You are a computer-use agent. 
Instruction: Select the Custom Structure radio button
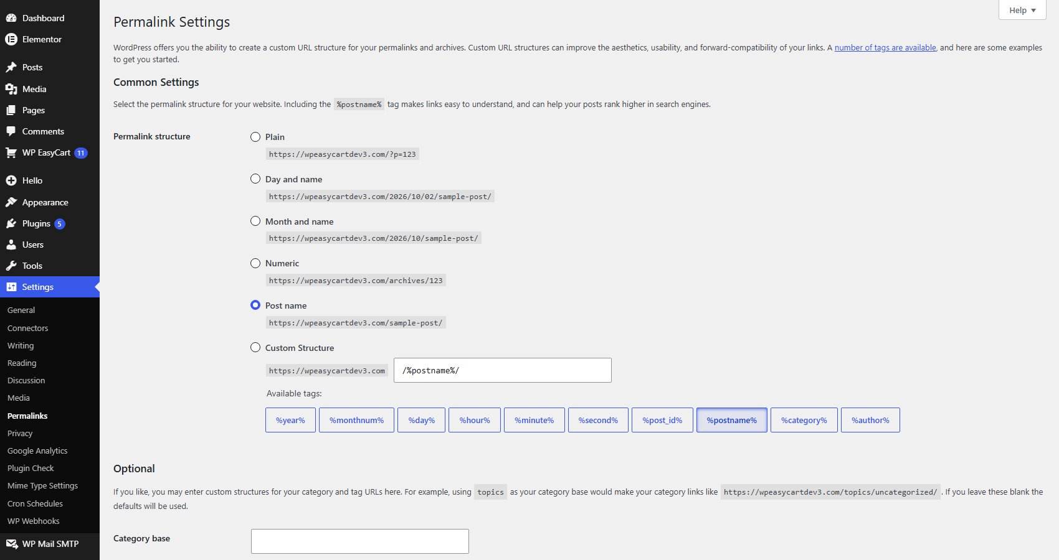tap(255, 347)
